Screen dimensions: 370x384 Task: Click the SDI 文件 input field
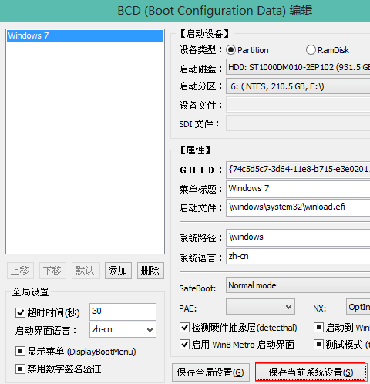298,123
